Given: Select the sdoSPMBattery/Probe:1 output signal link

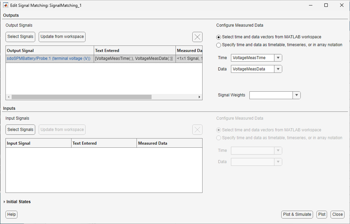Looking at the screenshot, I should [49, 58].
